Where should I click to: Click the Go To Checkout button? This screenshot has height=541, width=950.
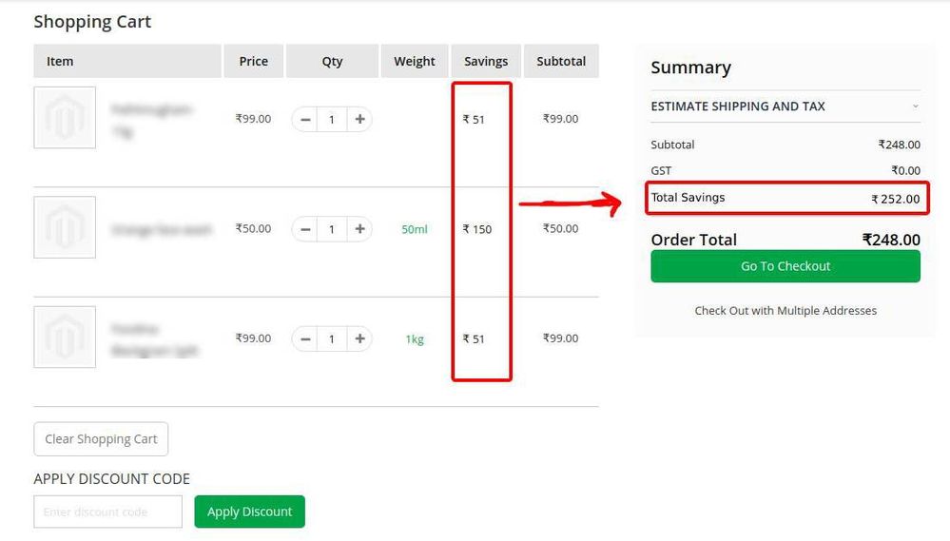[785, 266]
